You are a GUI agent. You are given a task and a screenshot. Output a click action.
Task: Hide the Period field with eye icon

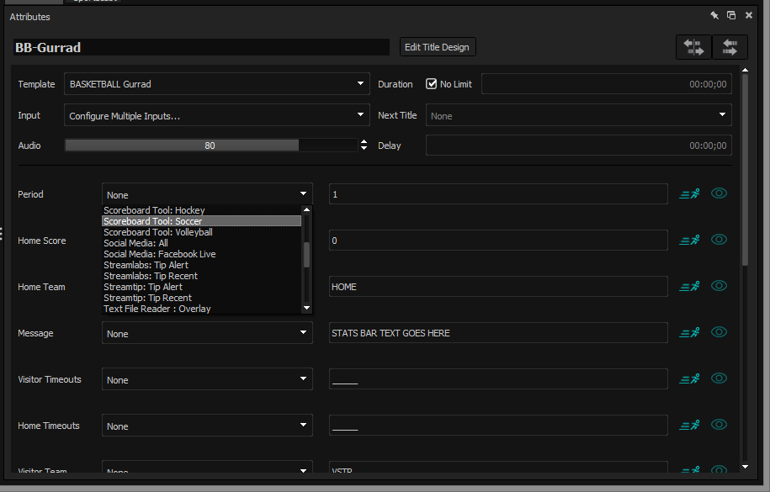(719, 193)
